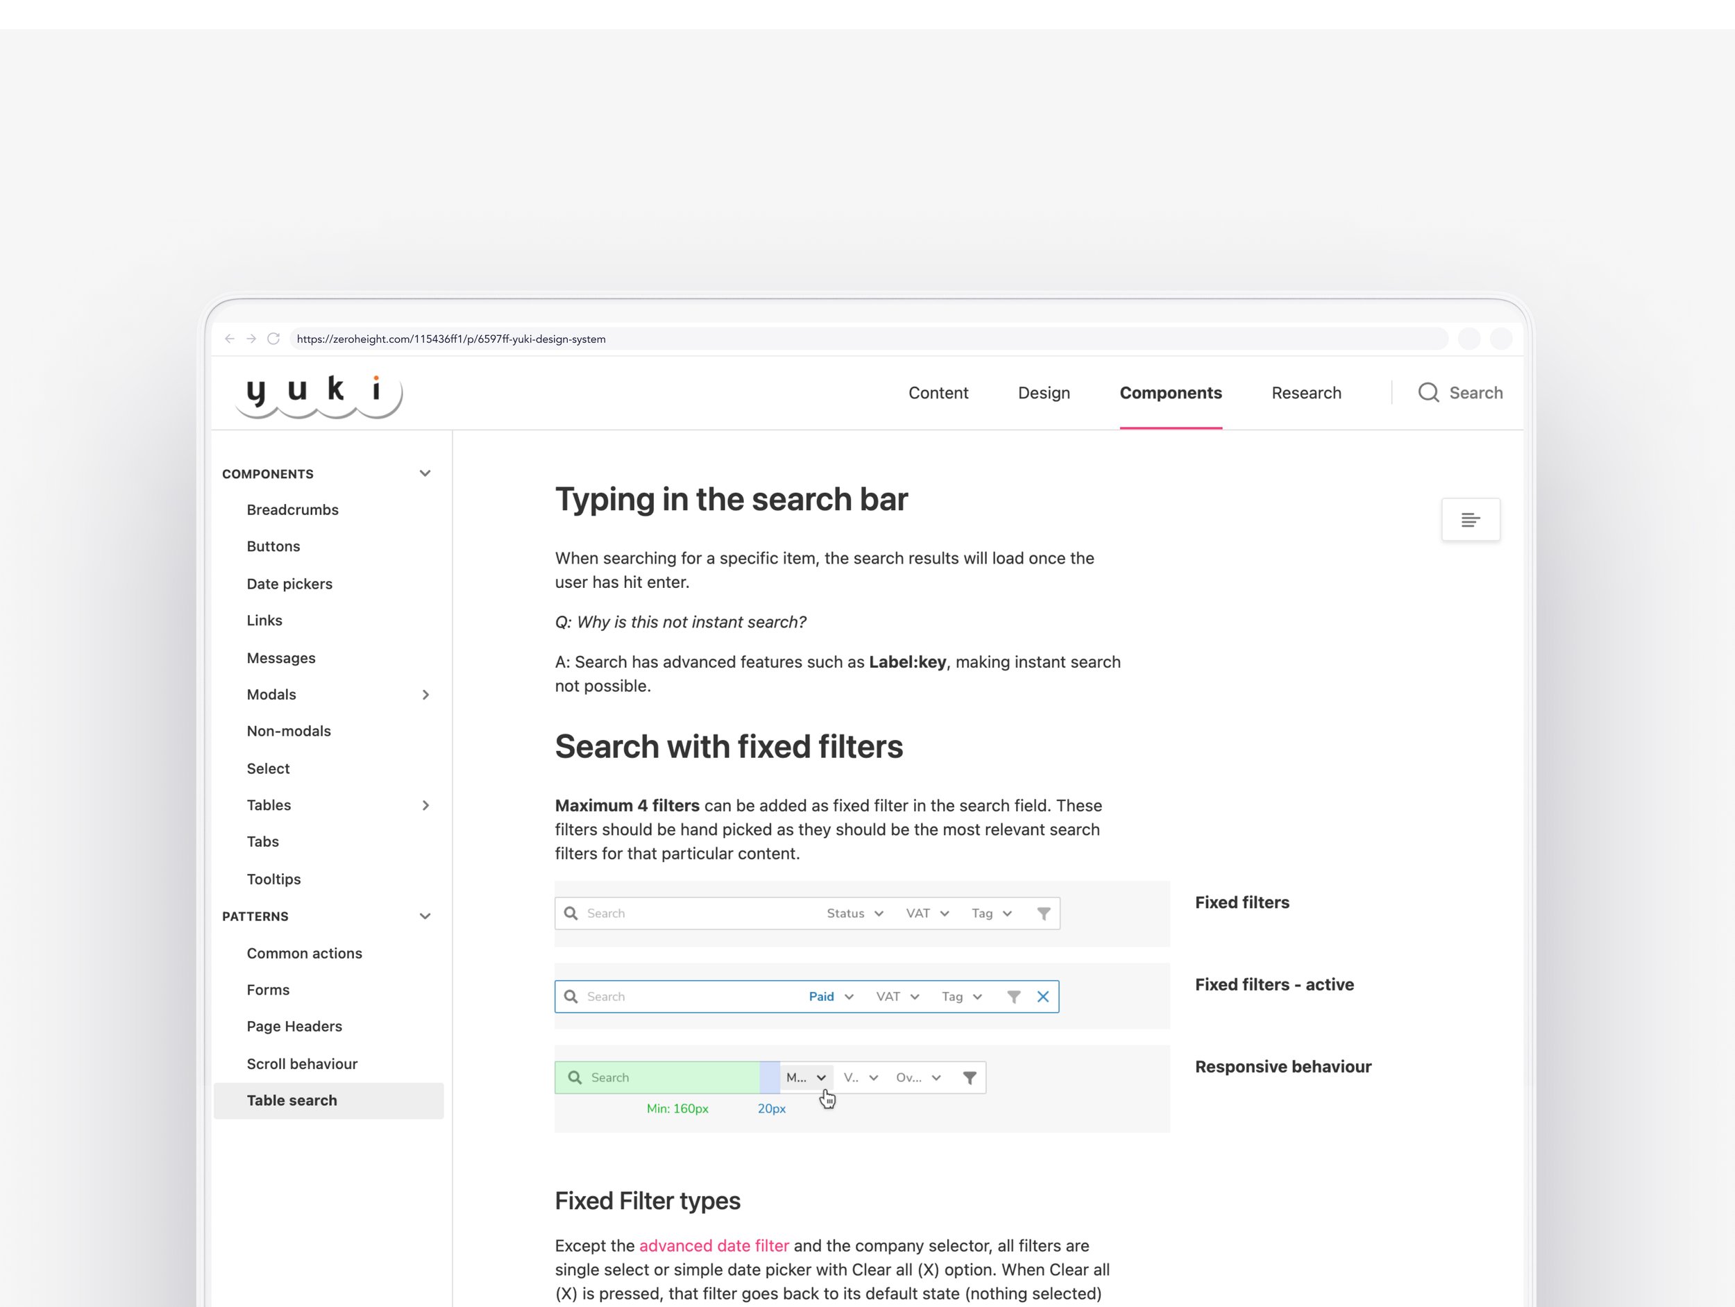Screen dimensions: 1735x1307
Task: Click the browser forward arrow
Action: click(x=251, y=339)
